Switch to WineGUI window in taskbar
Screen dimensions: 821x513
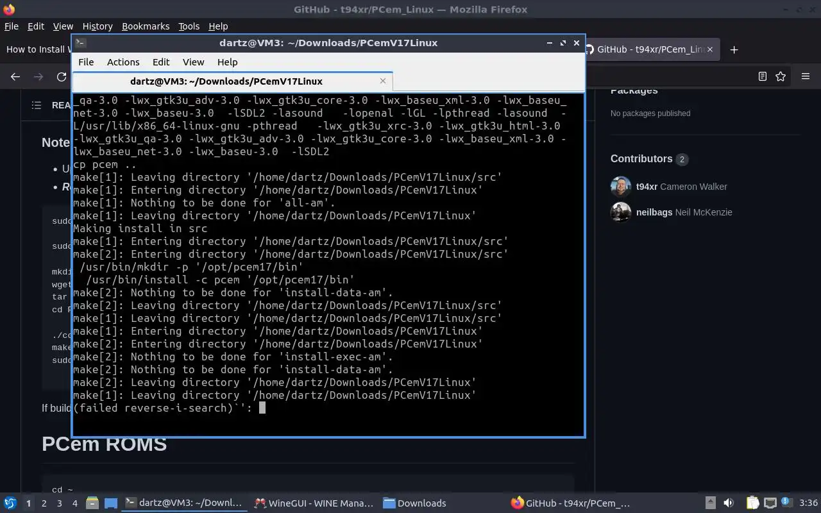[x=314, y=503]
